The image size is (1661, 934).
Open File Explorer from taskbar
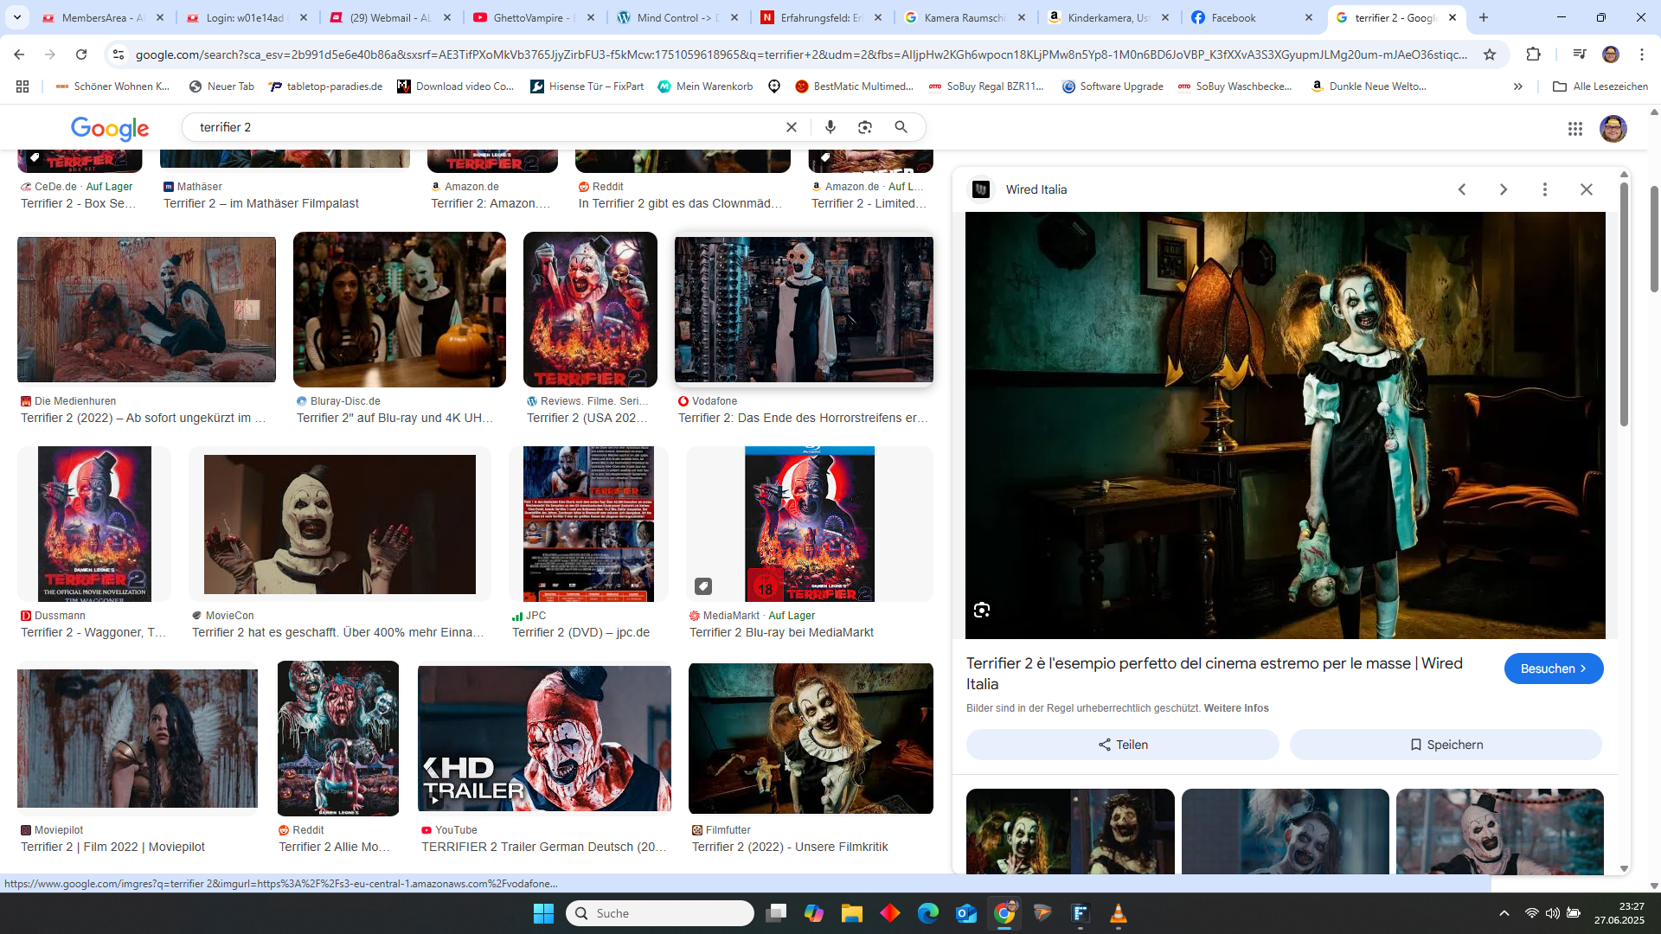(x=852, y=913)
